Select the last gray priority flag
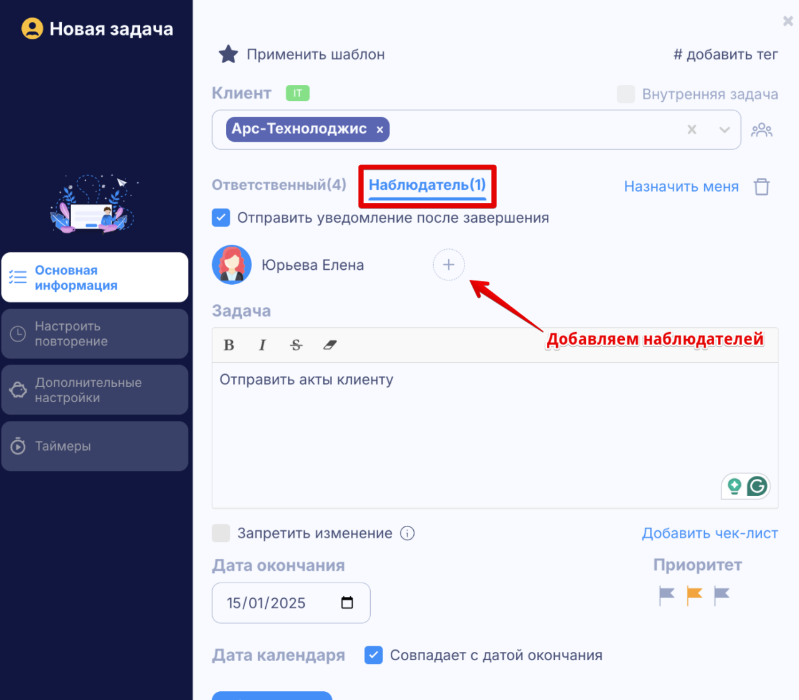The height and width of the screenshot is (700, 799). point(722,595)
